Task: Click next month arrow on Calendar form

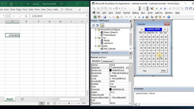Action: (165, 29)
